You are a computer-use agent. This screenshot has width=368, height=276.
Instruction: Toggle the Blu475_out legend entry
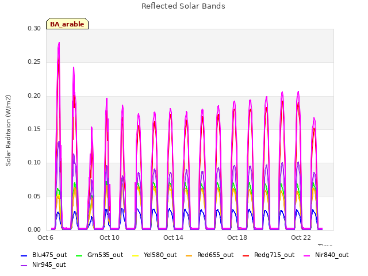pos(44,255)
